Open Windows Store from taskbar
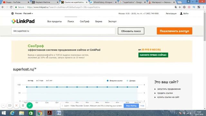 click(x=31, y=113)
